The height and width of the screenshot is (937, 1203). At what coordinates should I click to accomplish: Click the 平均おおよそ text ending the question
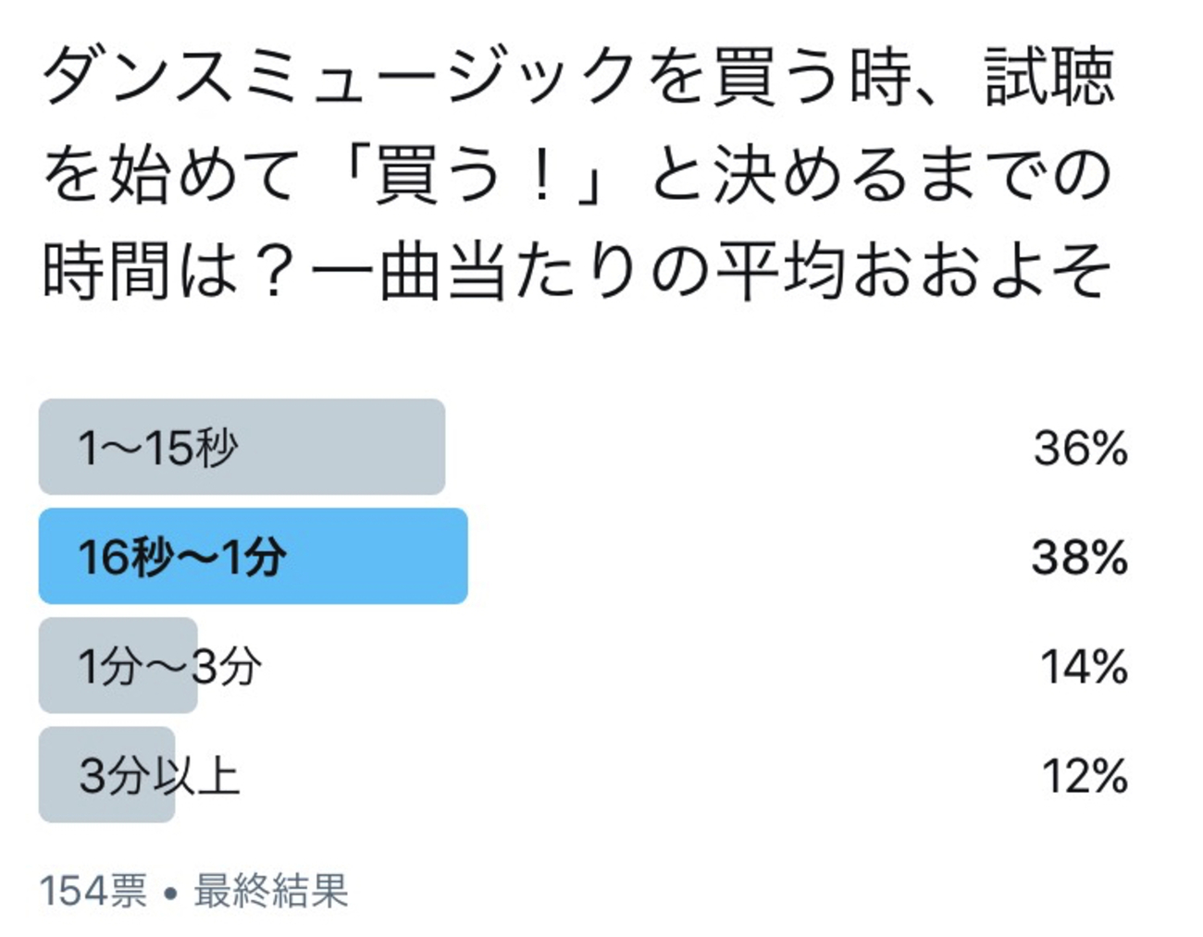coord(914,273)
